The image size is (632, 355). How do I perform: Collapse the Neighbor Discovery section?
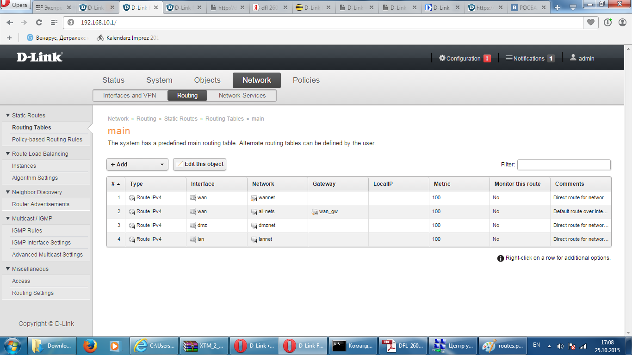tap(7, 192)
